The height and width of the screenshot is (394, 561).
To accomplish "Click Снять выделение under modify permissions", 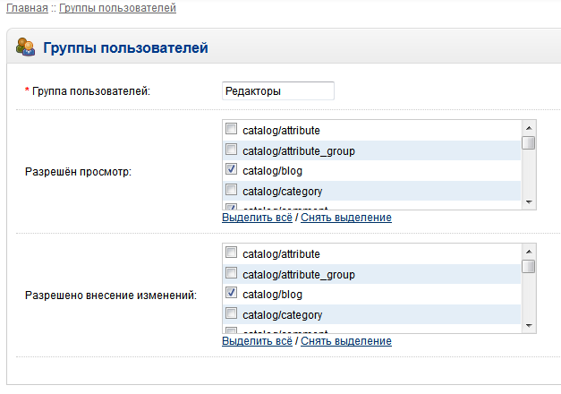I will point(346,341).
